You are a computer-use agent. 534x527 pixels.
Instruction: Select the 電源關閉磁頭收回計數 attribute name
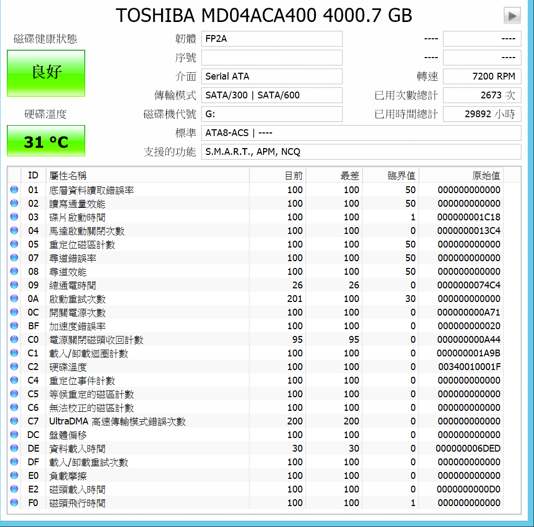(x=96, y=340)
